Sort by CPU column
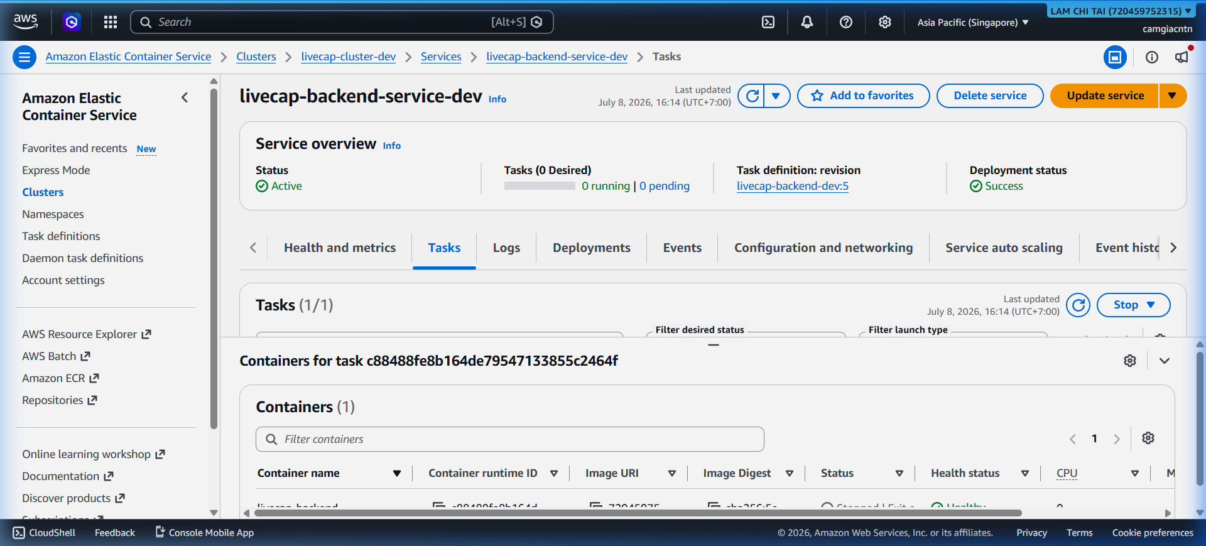1206x546 pixels. coord(1135,473)
